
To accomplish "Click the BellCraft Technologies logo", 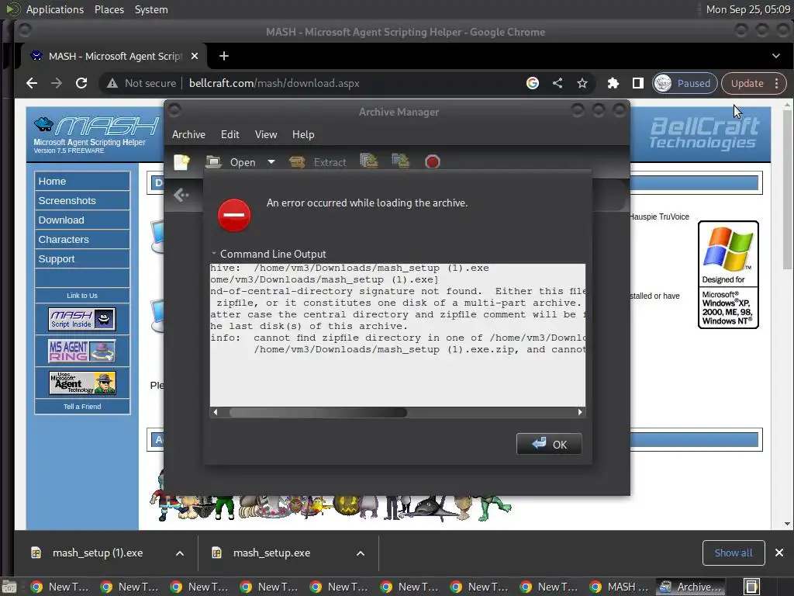I will pyautogui.click(x=704, y=133).
